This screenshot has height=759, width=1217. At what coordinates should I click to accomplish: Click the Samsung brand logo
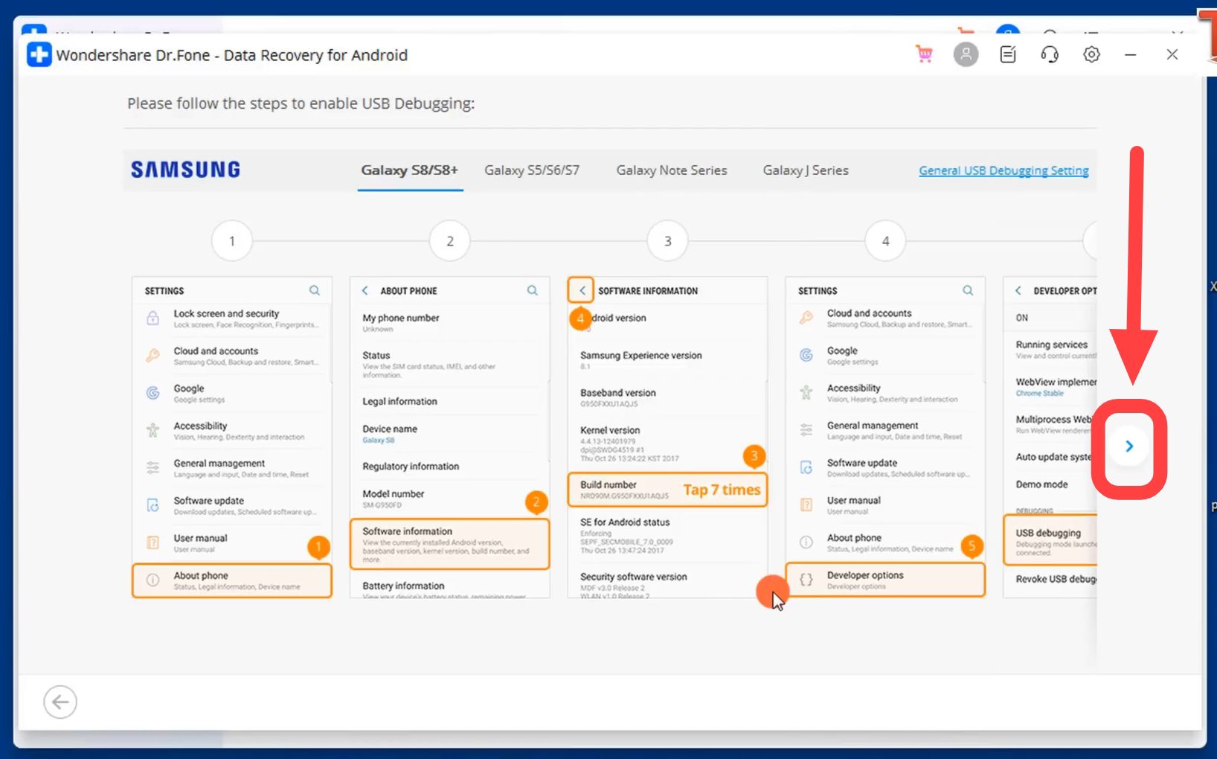186,170
